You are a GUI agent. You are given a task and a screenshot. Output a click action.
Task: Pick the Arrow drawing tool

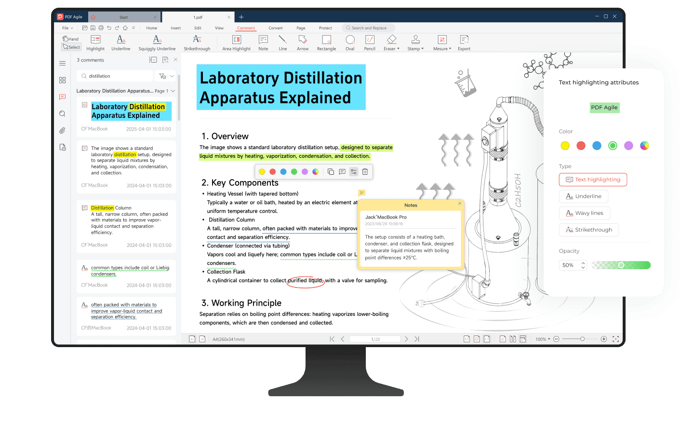[x=302, y=42]
